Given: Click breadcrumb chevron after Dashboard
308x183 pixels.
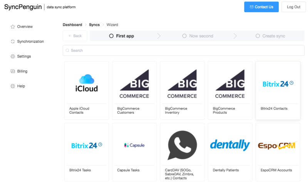Looking at the screenshot, I should [x=85, y=25].
